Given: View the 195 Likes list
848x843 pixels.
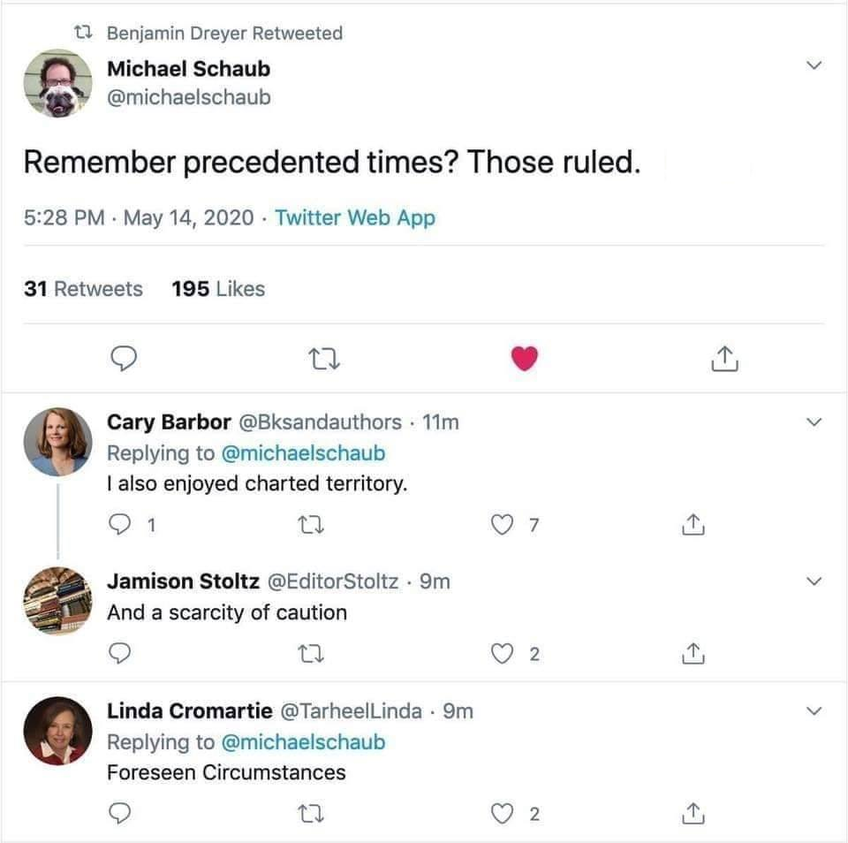Looking at the screenshot, I should 218,289.
